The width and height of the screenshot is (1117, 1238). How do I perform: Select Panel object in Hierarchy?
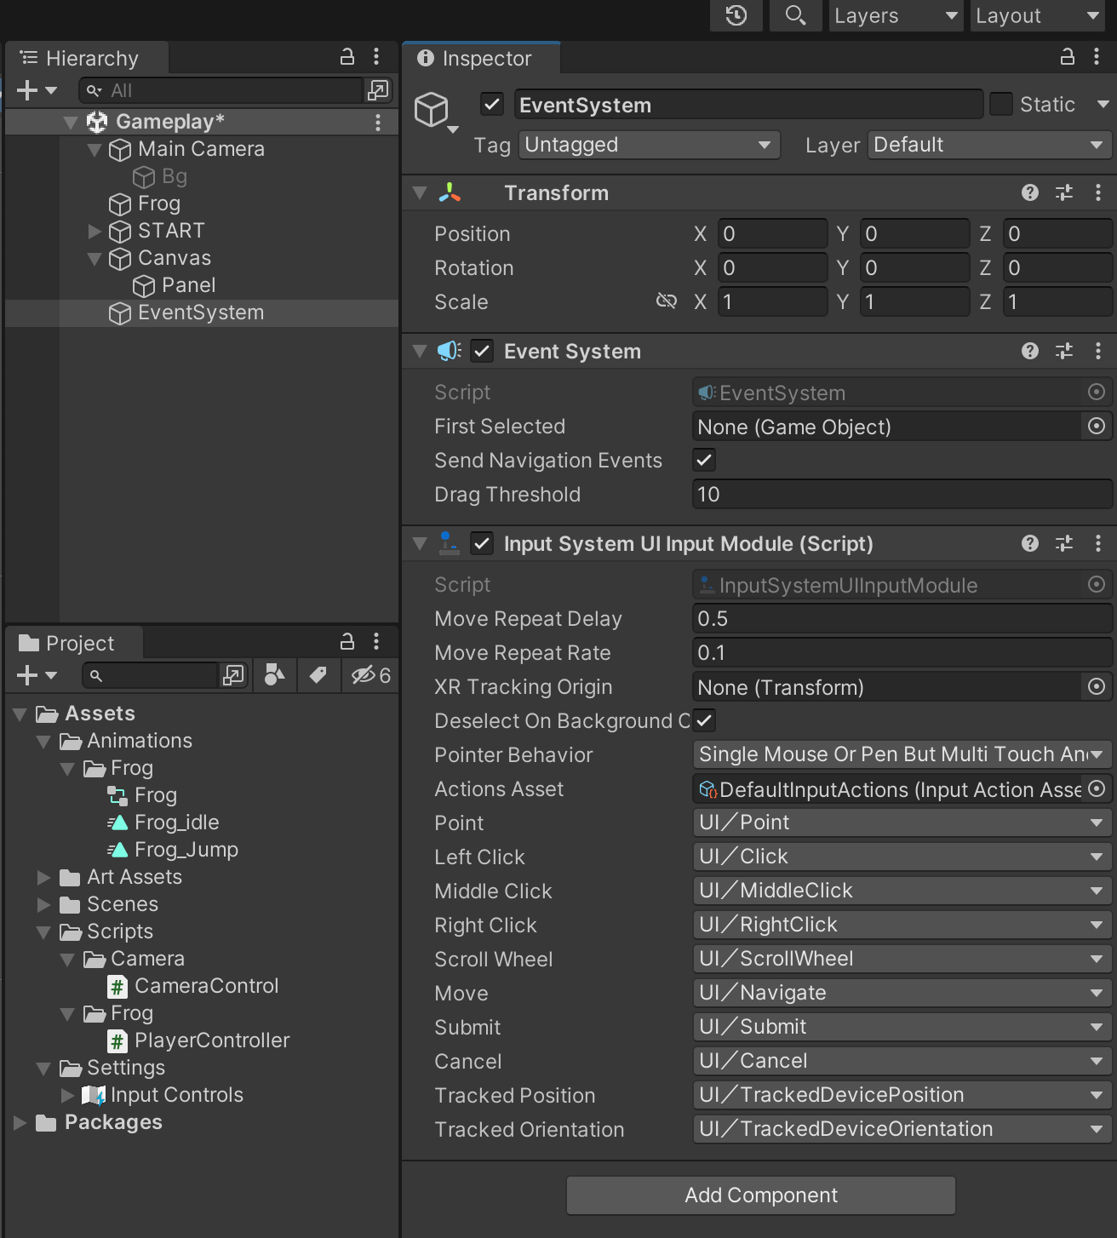click(188, 285)
